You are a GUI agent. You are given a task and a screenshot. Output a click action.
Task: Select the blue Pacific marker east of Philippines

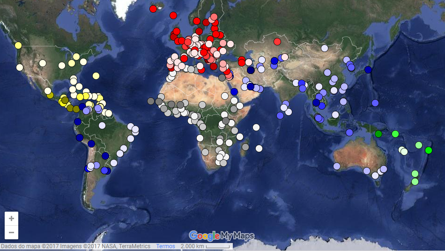tap(375, 103)
